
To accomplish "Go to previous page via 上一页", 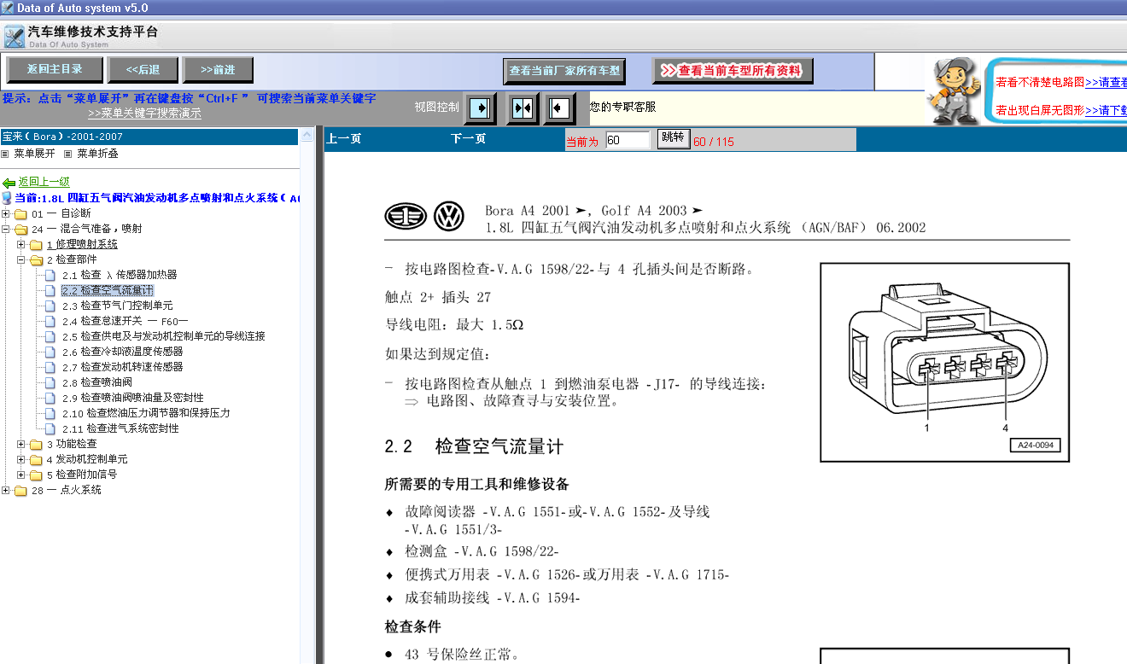I will pyautogui.click(x=344, y=138).
